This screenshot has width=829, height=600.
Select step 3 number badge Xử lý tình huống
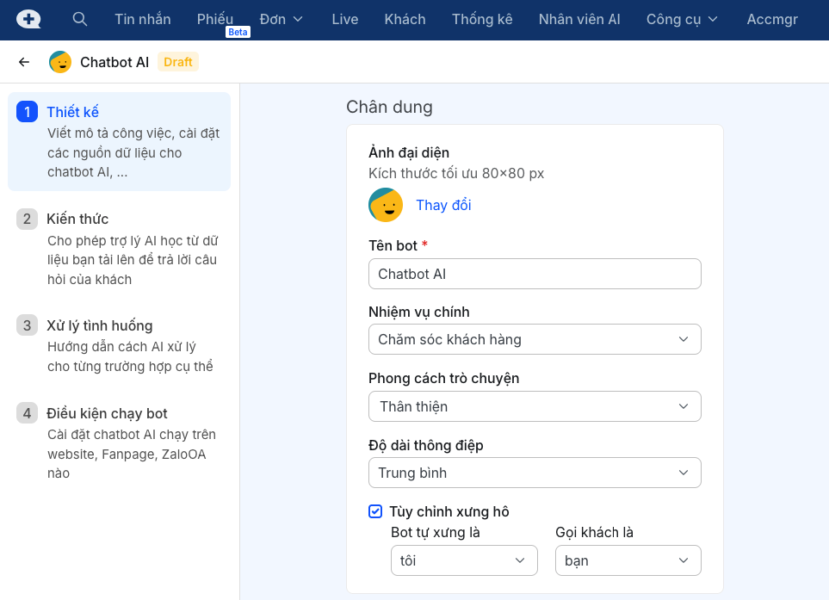click(27, 325)
